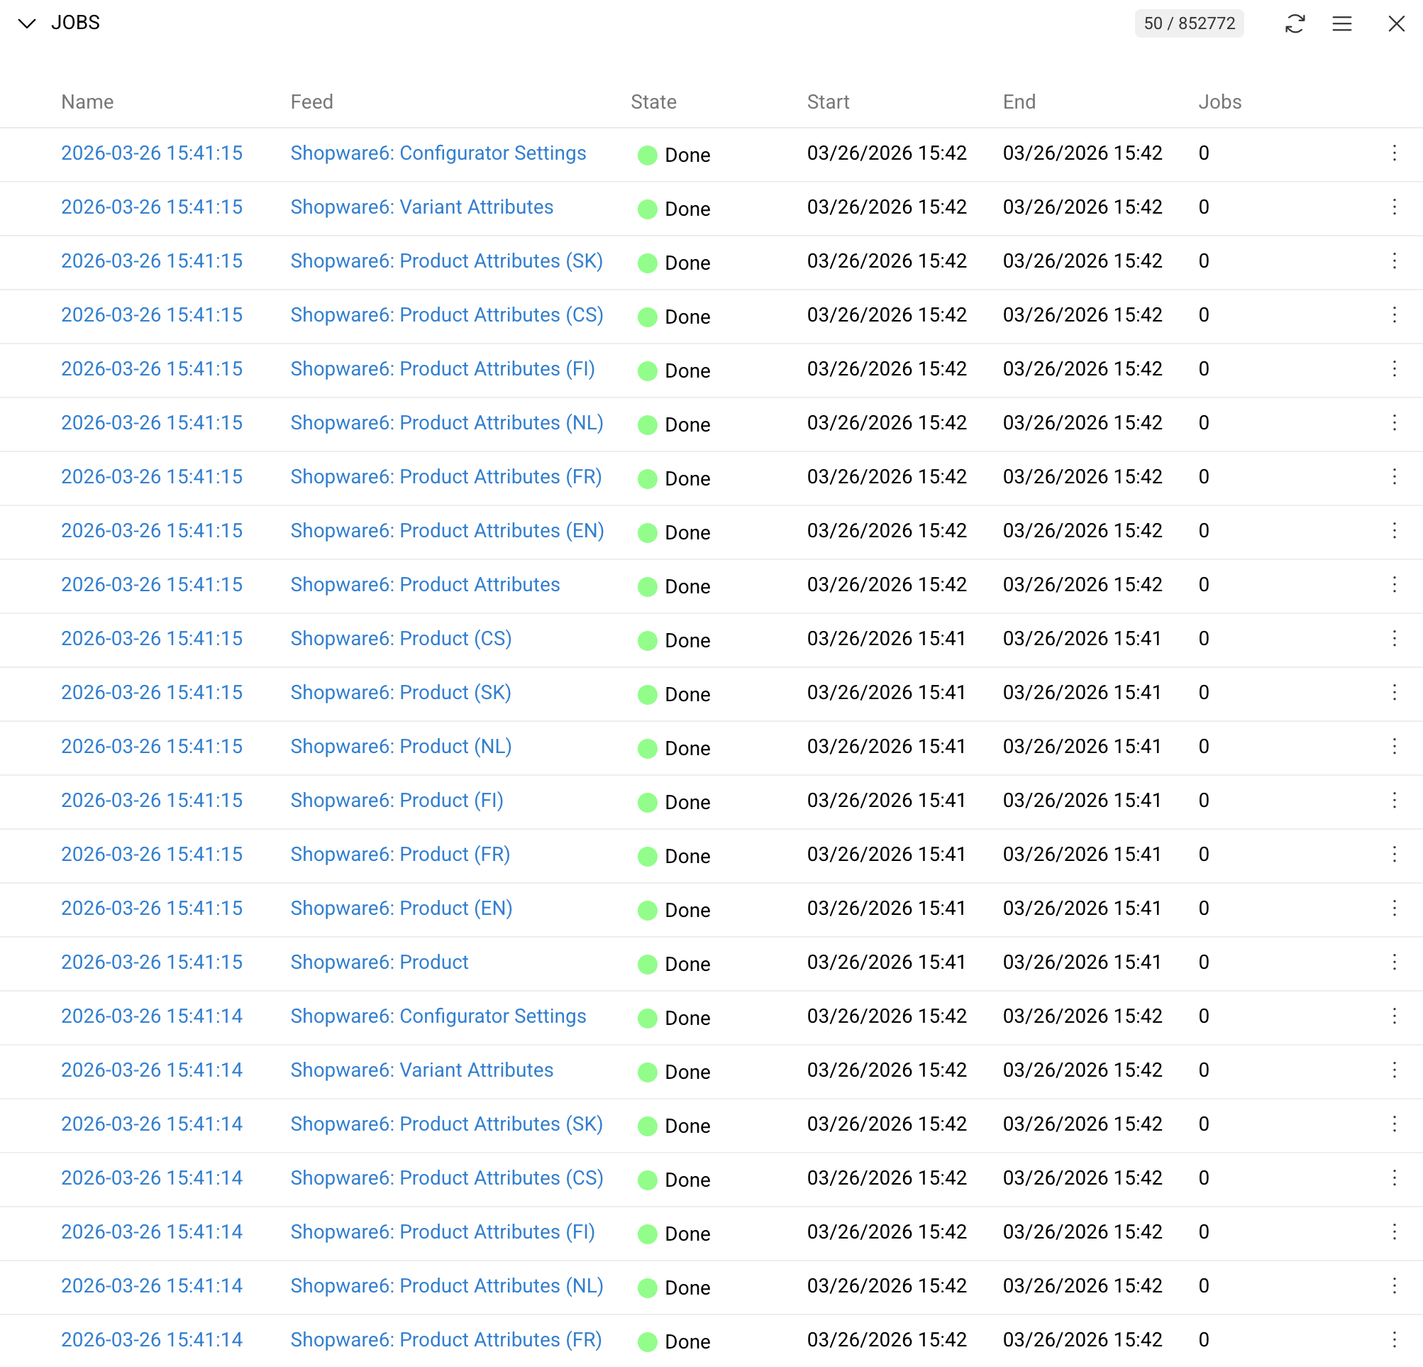Open actions menu for 15:41:14 Product Attributes (FR)
The width and height of the screenshot is (1423, 1367).
coord(1394,1339)
